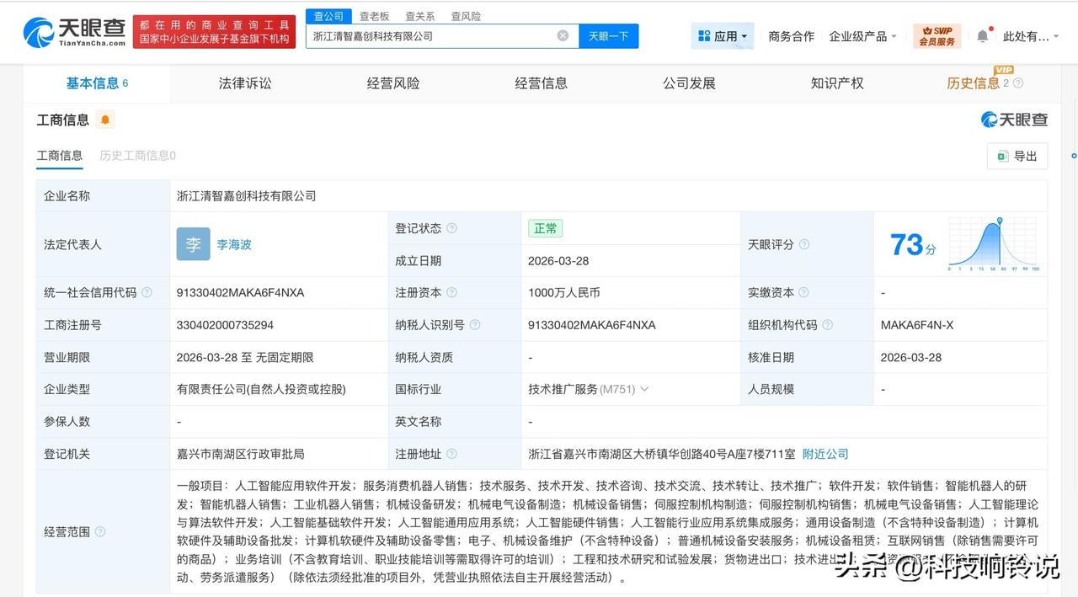Click the help icon next to 天眼评分
The image size is (1078, 597).
tap(806, 244)
